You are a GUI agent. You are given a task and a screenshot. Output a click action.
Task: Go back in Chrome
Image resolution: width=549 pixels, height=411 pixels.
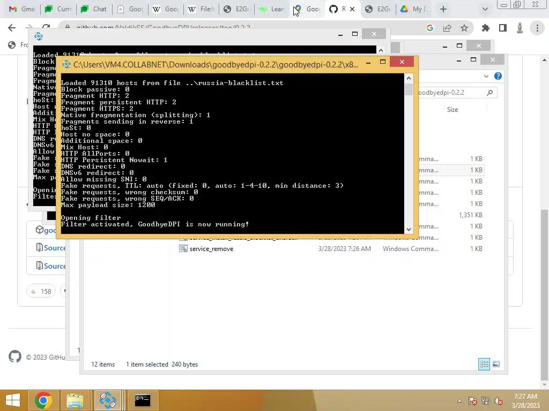pos(12,28)
